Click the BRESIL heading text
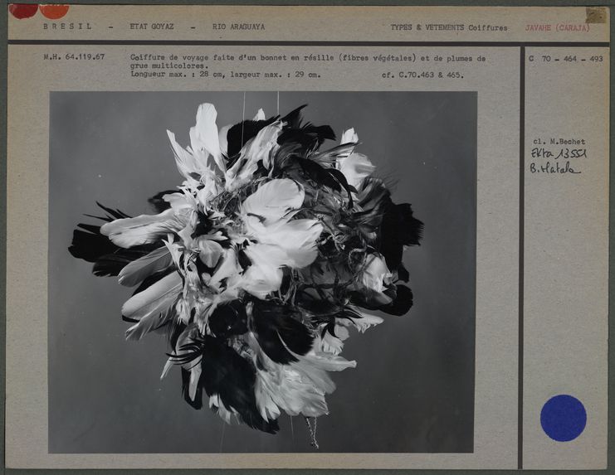The height and width of the screenshot is (475, 615). click(69, 27)
